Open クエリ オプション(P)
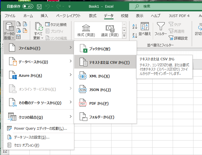The height and width of the screenshot is (155, 202). point(26,145)
